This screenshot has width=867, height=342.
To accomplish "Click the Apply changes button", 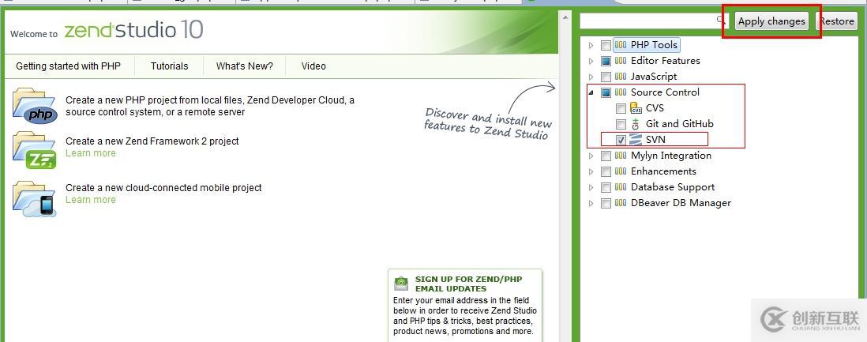I will [x=771, y=21].
